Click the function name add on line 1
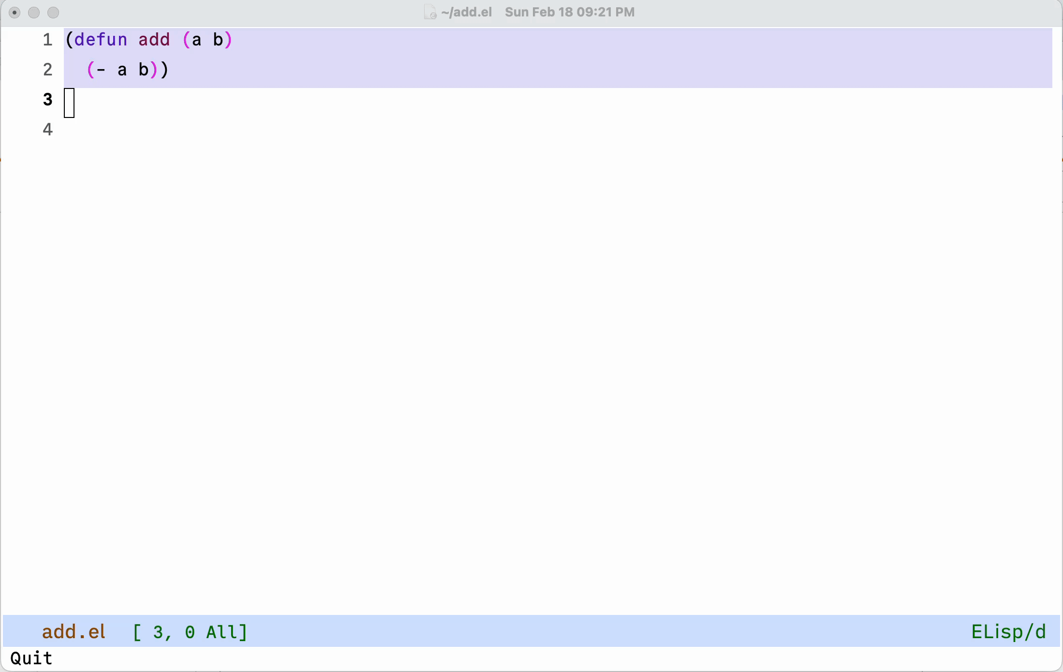 tap(154, 40)
